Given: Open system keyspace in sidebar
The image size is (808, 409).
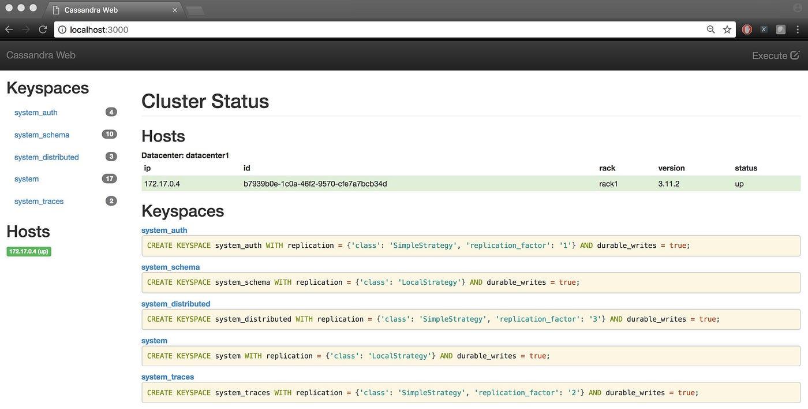Looking at the screenshot, I should (x=27, y=179).
